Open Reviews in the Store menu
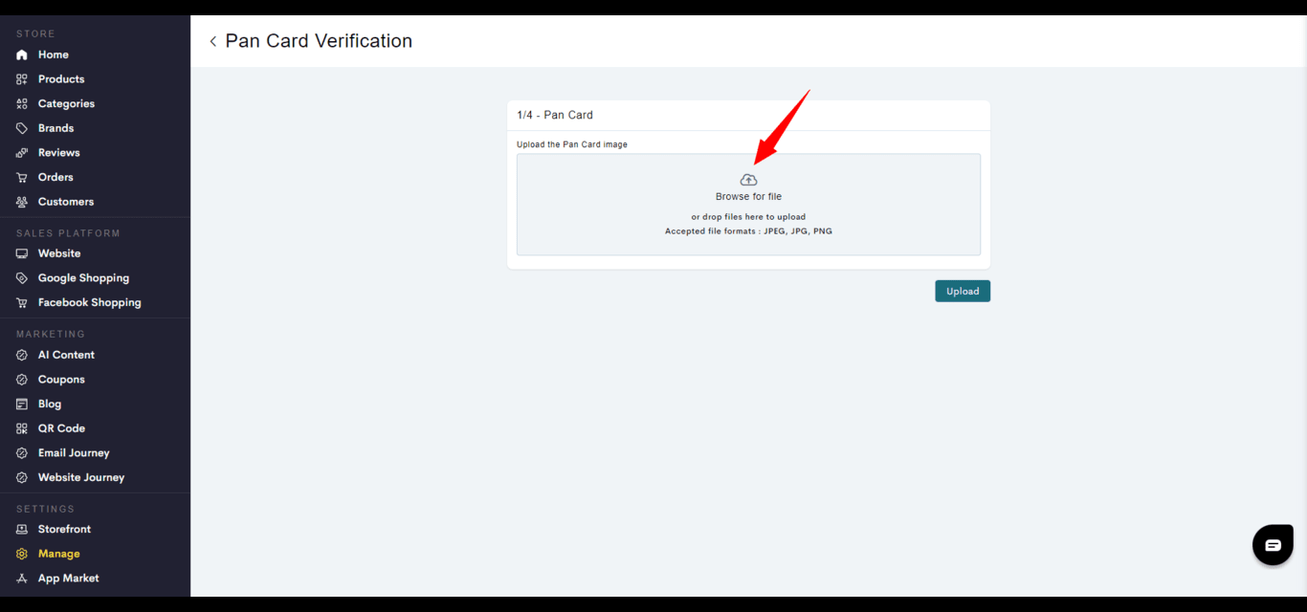Image resolution: width=1307 pixels, height=612 pixels. pyautogui.click(x=58, y=153)
